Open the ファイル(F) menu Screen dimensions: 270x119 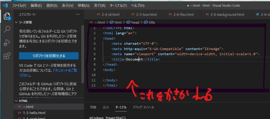point(19,6)
